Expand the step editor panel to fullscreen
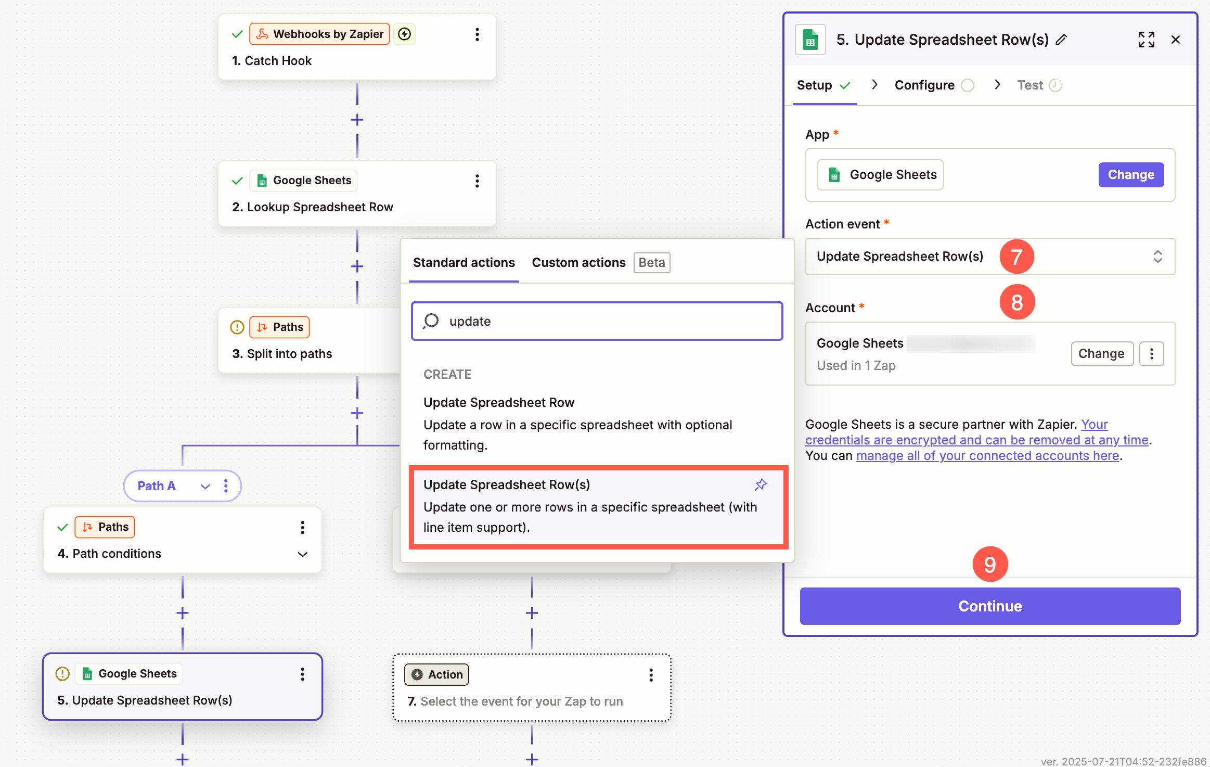 (1147, 40)
